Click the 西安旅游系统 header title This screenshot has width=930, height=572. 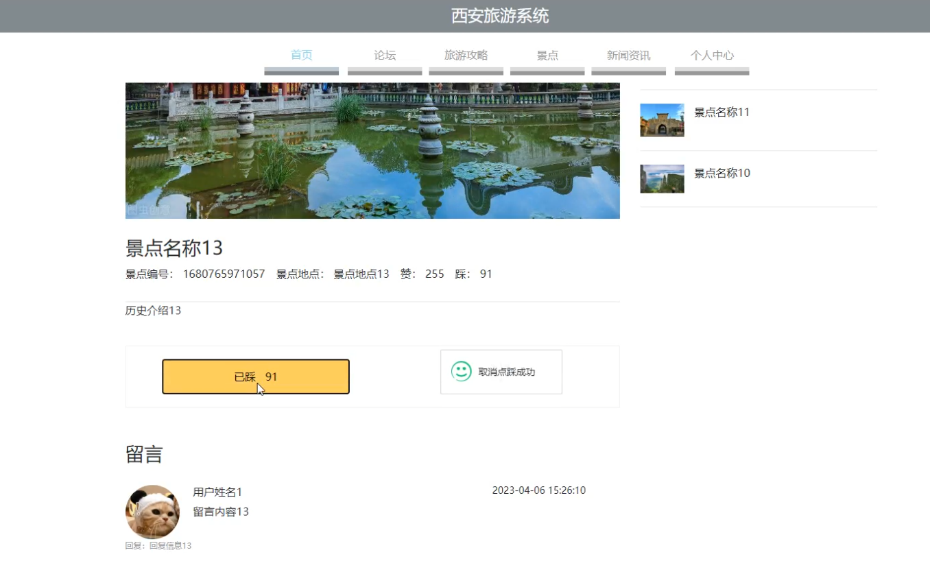(500, 16)
